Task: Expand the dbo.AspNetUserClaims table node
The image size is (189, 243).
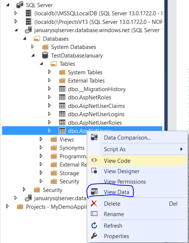Action: pos(50,105)
